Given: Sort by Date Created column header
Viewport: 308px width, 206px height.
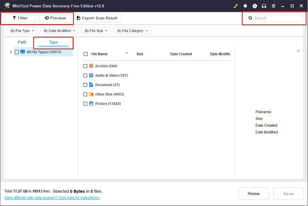Looking at the screenshot, I should (181, 54).
